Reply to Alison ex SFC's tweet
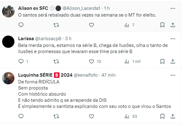Screen dimensions: 185x126 pos(21,25)
